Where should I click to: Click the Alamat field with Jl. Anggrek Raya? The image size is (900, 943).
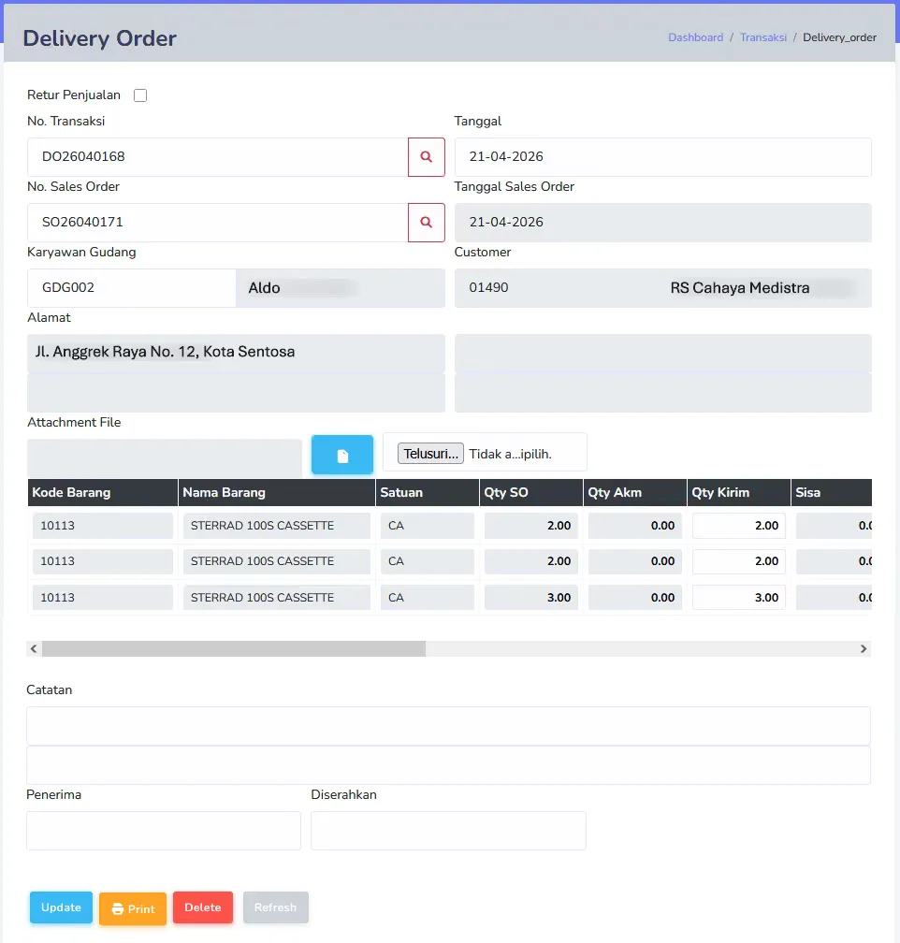click(236, 353)
